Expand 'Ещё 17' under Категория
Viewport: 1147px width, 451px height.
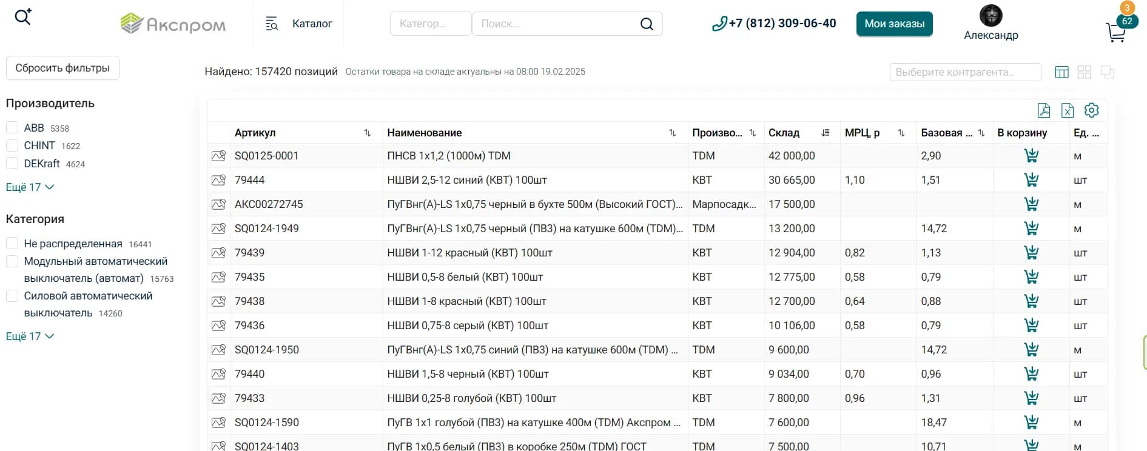click(x=30, y=336)
